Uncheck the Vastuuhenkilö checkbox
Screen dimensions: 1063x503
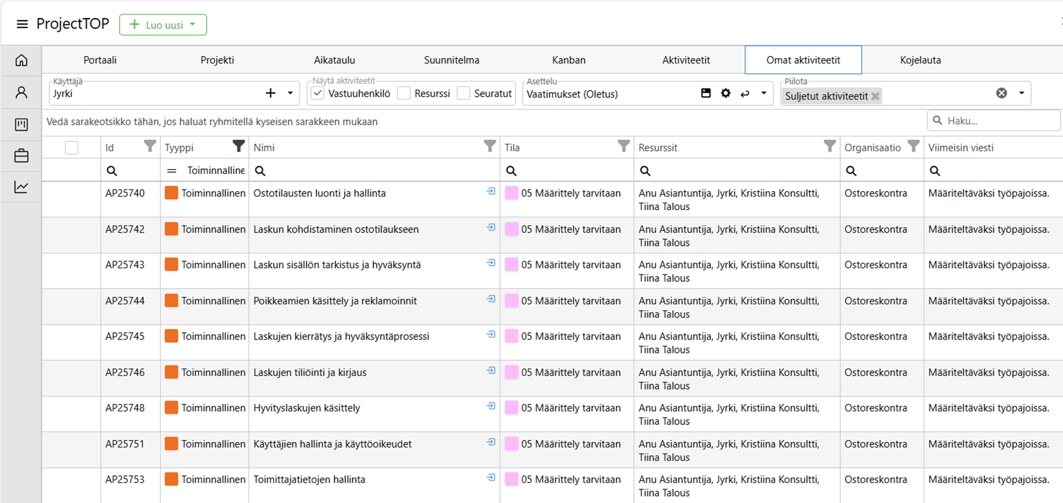318,94
